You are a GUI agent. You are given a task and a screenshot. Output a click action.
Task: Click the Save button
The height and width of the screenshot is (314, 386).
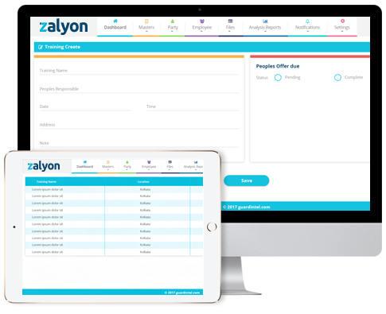[247, 180]
